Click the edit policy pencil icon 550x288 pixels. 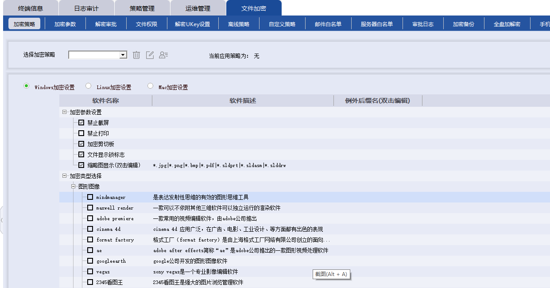(150, 55)
